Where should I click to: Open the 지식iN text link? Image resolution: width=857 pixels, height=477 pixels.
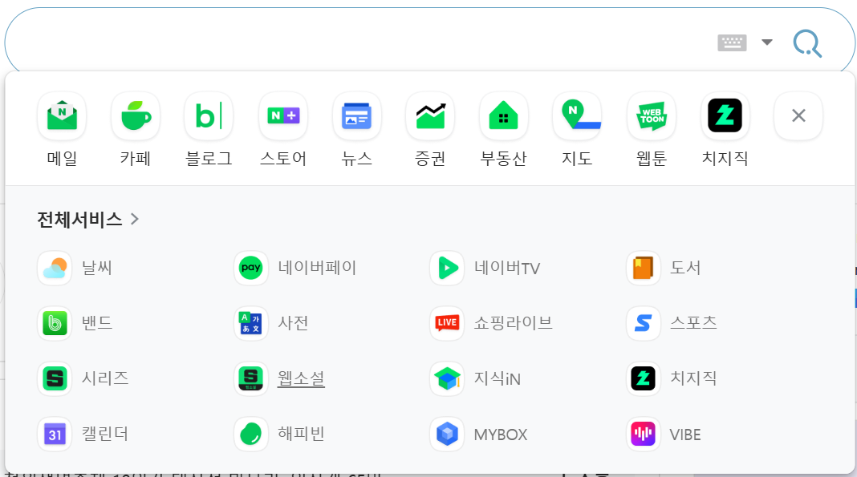pyautogui.click(x=498, y=378)
